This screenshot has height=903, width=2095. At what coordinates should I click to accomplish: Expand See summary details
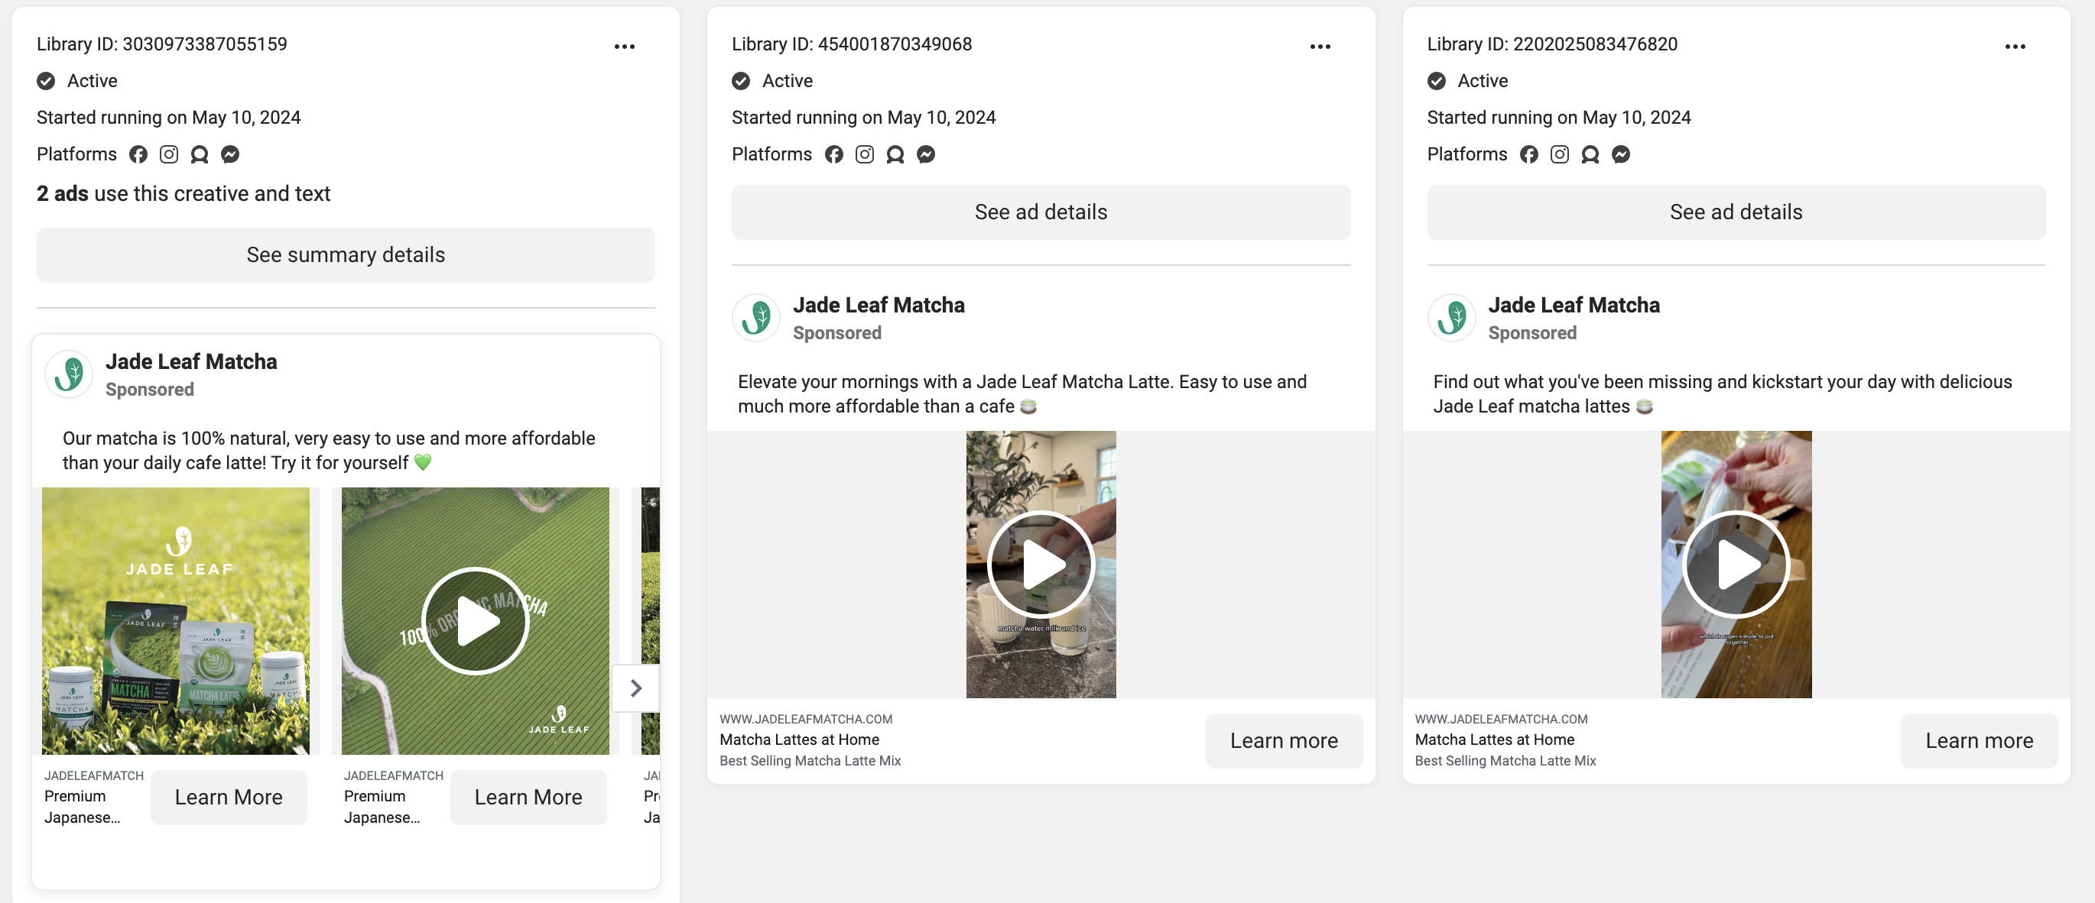click(346, 255)
